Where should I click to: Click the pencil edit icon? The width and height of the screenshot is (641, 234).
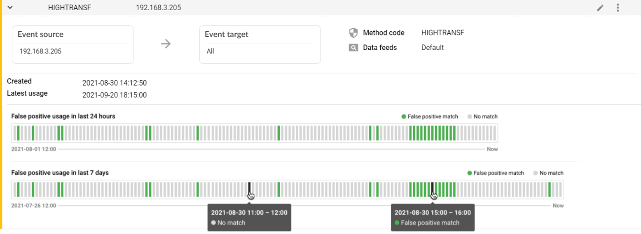pos(600,8)
